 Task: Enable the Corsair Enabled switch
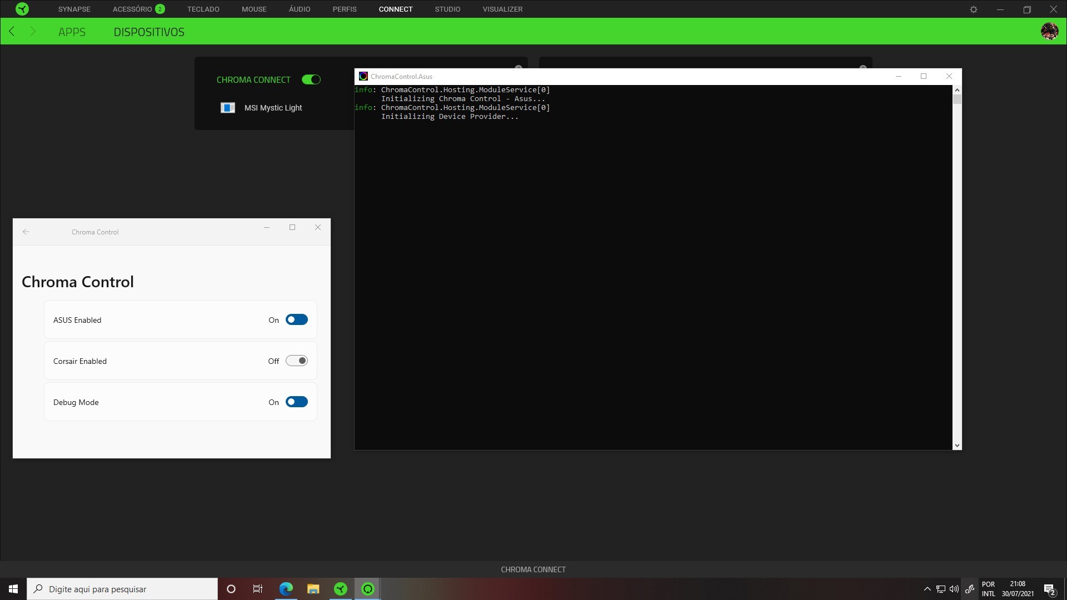coord(297,361)
